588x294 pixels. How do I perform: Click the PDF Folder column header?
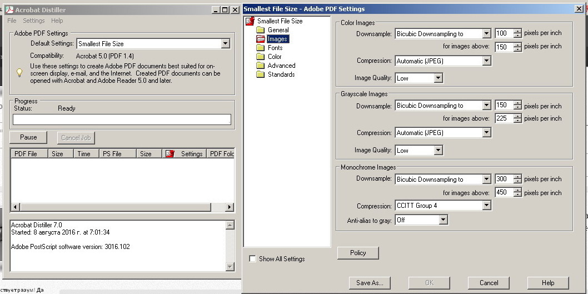tap(221, 154)
